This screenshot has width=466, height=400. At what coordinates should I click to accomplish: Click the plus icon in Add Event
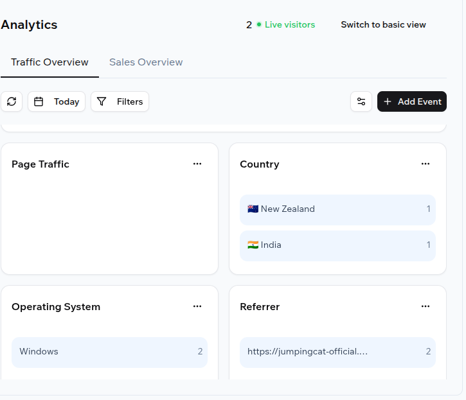[388, 101]
